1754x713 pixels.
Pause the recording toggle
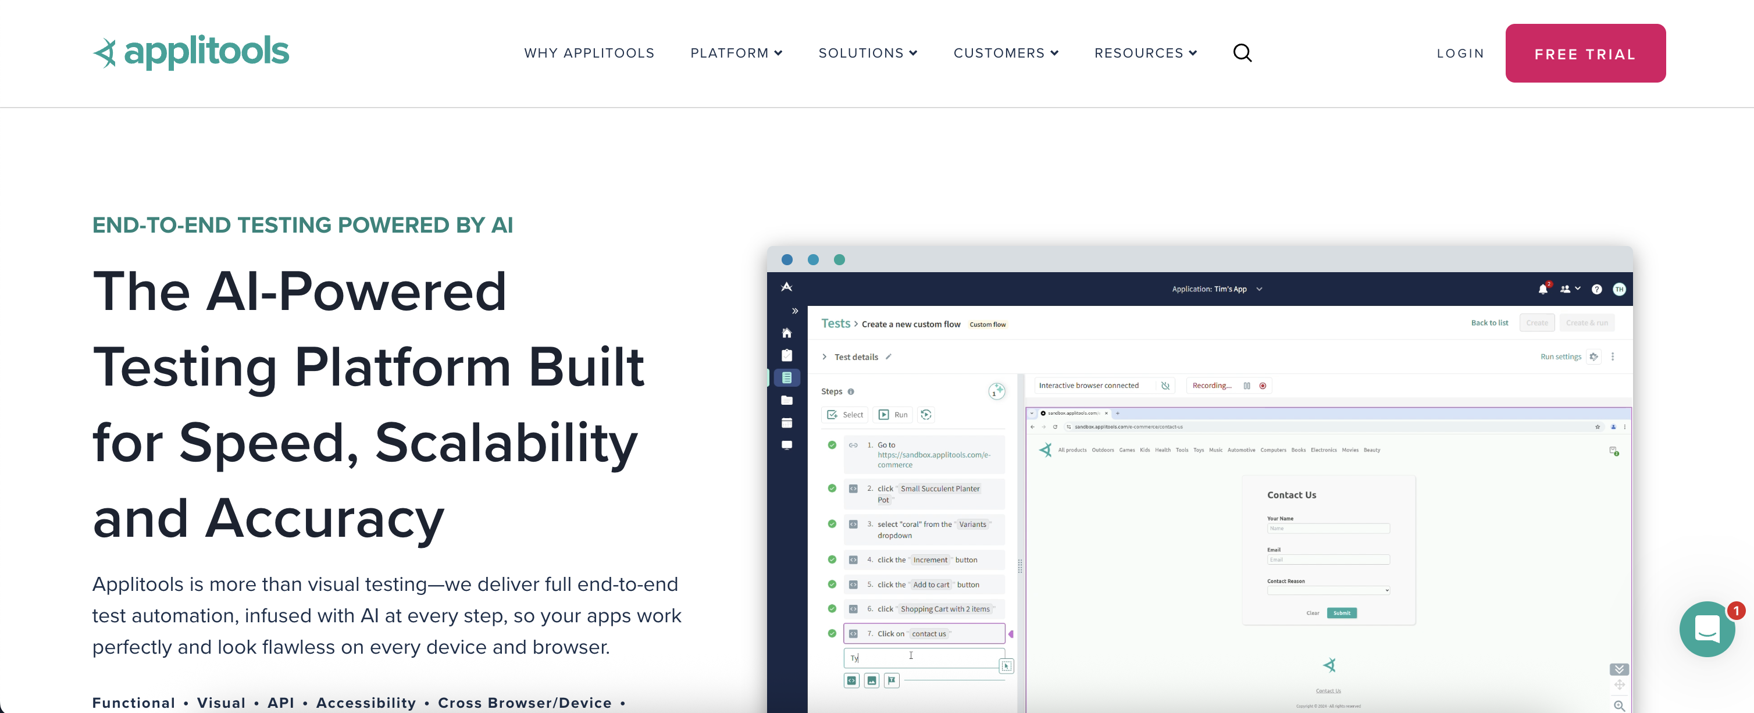[x=1247, y=386]
